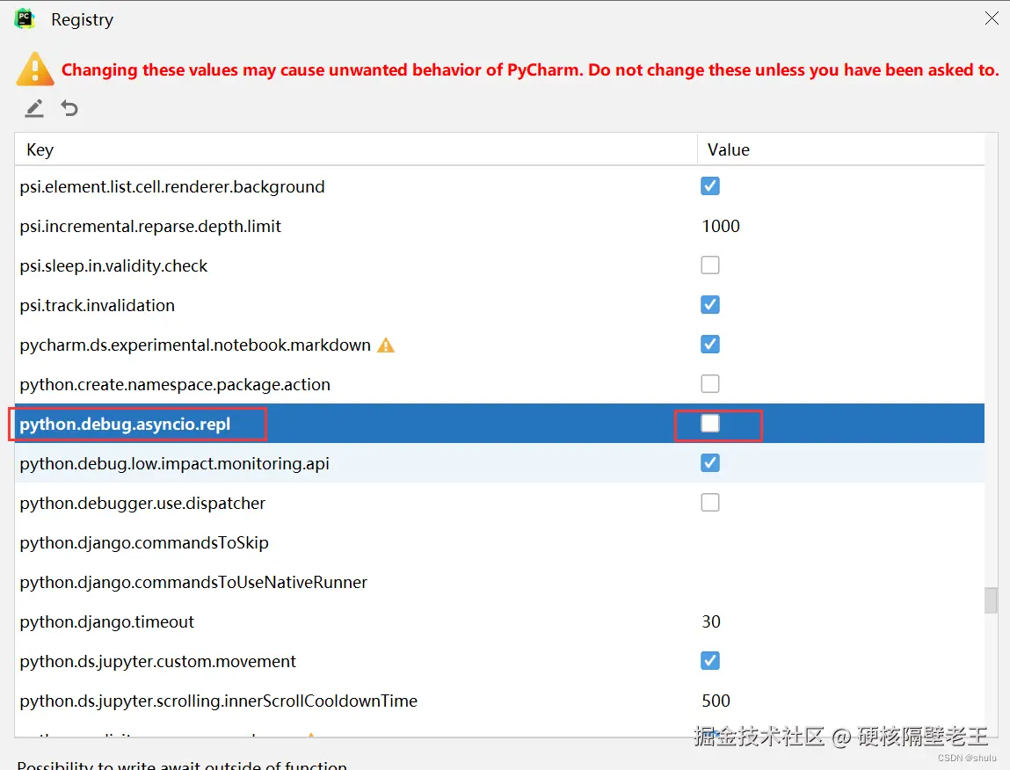Select python.create.namespace.package.action key
Screen dimensions: 1010x770
[175, 385]
